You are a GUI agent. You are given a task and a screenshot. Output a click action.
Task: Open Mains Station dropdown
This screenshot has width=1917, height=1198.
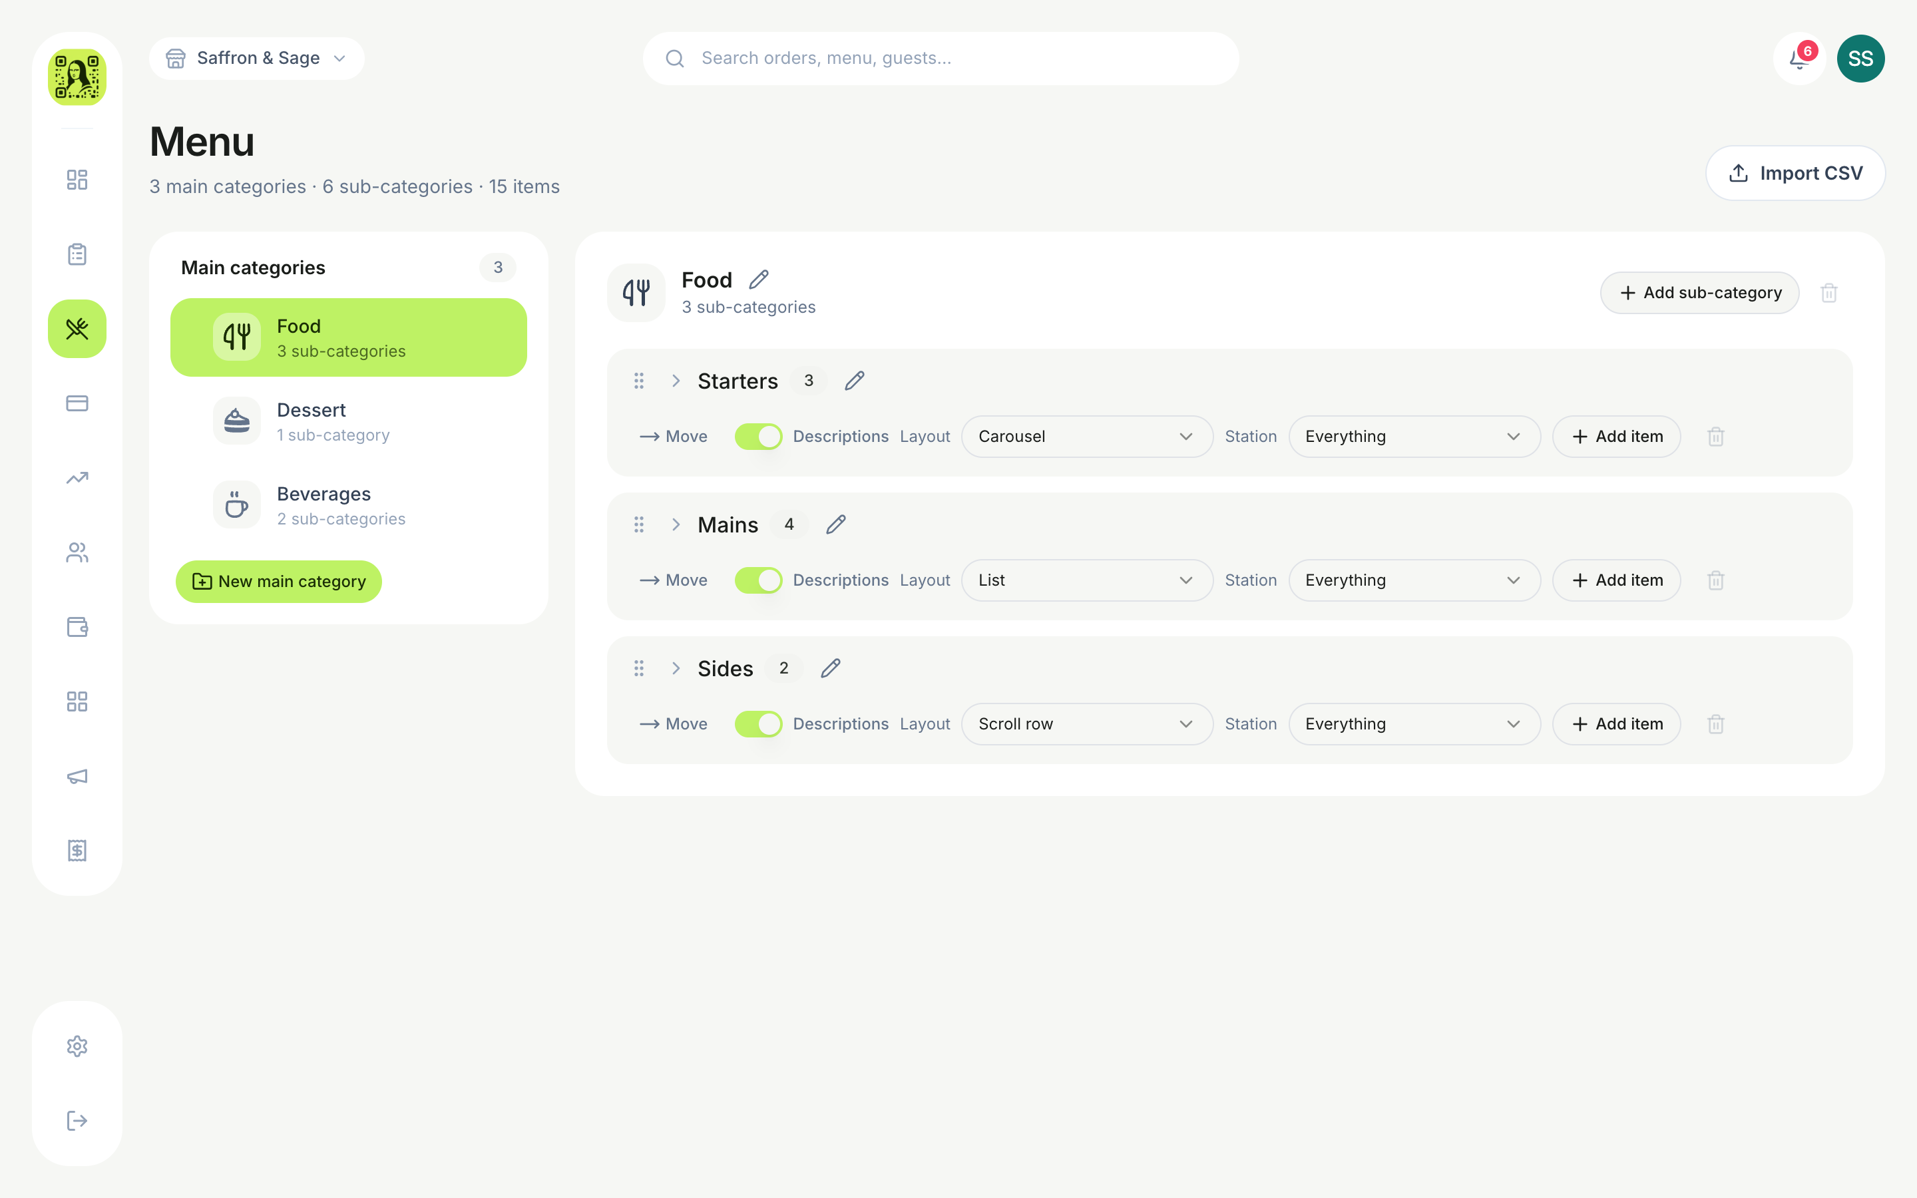[1414, 580]
